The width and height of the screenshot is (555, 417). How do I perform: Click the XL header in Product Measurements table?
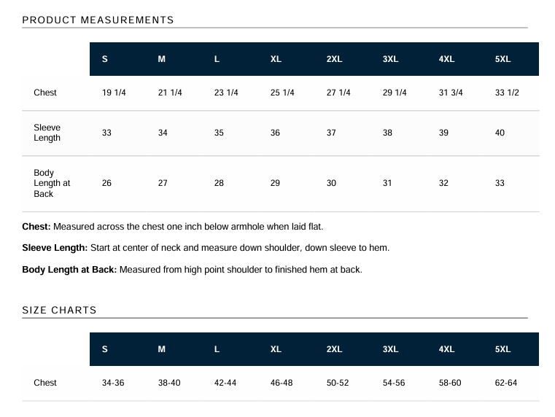coord(276,59)
